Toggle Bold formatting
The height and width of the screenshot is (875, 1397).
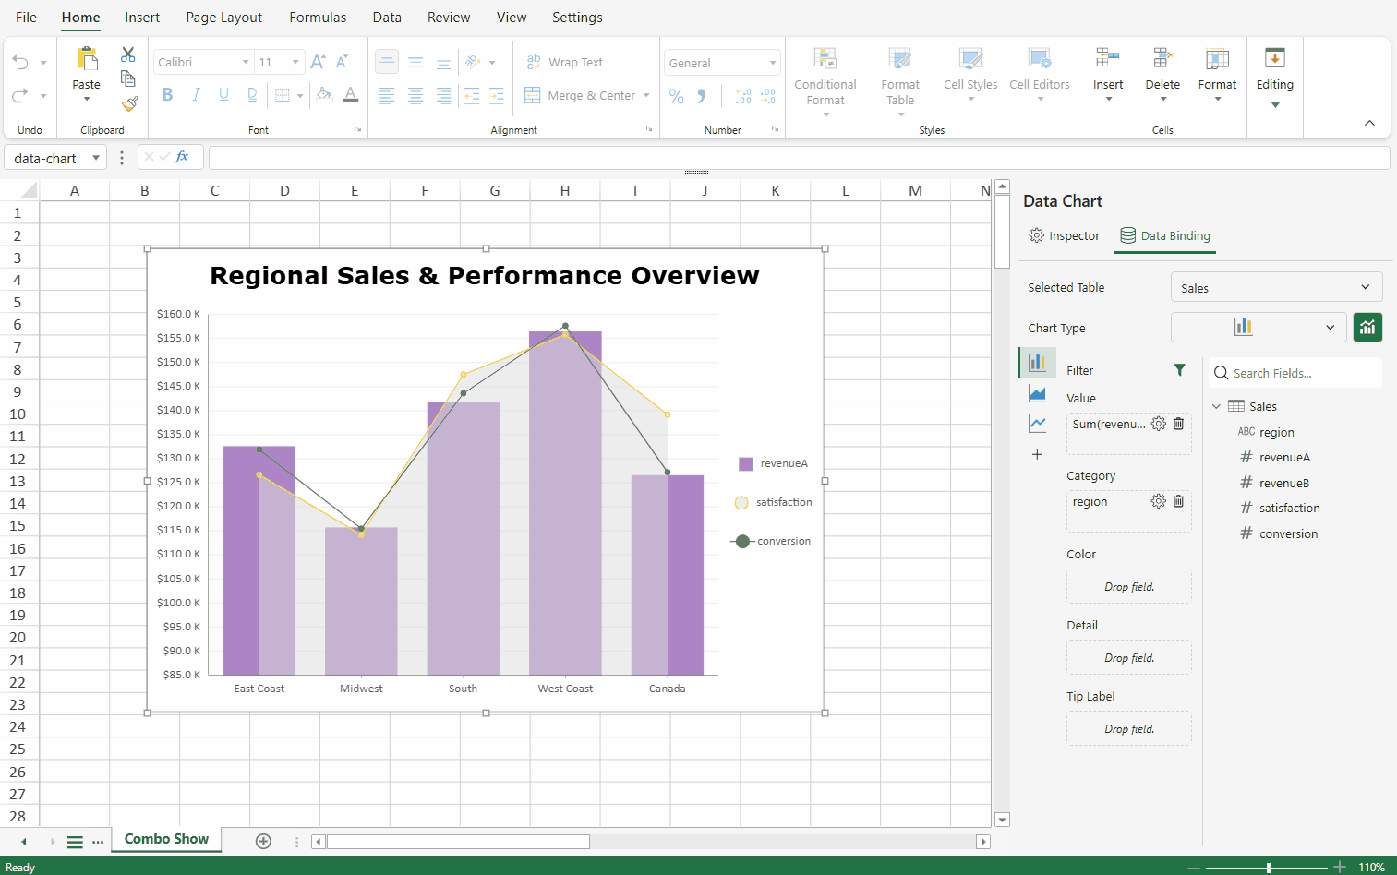[167, 95]
